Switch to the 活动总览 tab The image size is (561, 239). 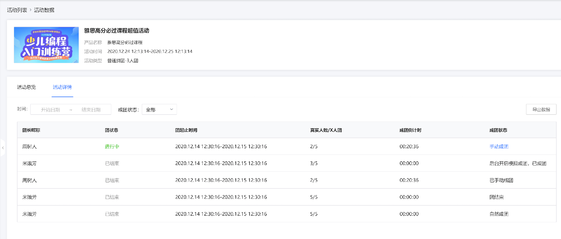(27, 87)
